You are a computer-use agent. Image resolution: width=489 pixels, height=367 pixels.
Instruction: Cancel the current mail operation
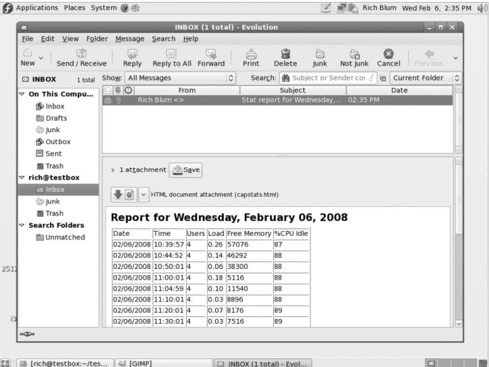[x=388, y=58]
